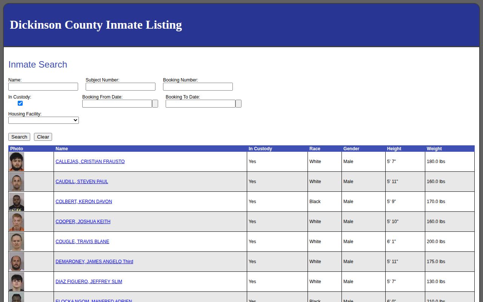Open the DIAZ FIGUERO, JEFFREY SLIM link
Viewport: 483px width, 302px height.
(x=89, y=282)
